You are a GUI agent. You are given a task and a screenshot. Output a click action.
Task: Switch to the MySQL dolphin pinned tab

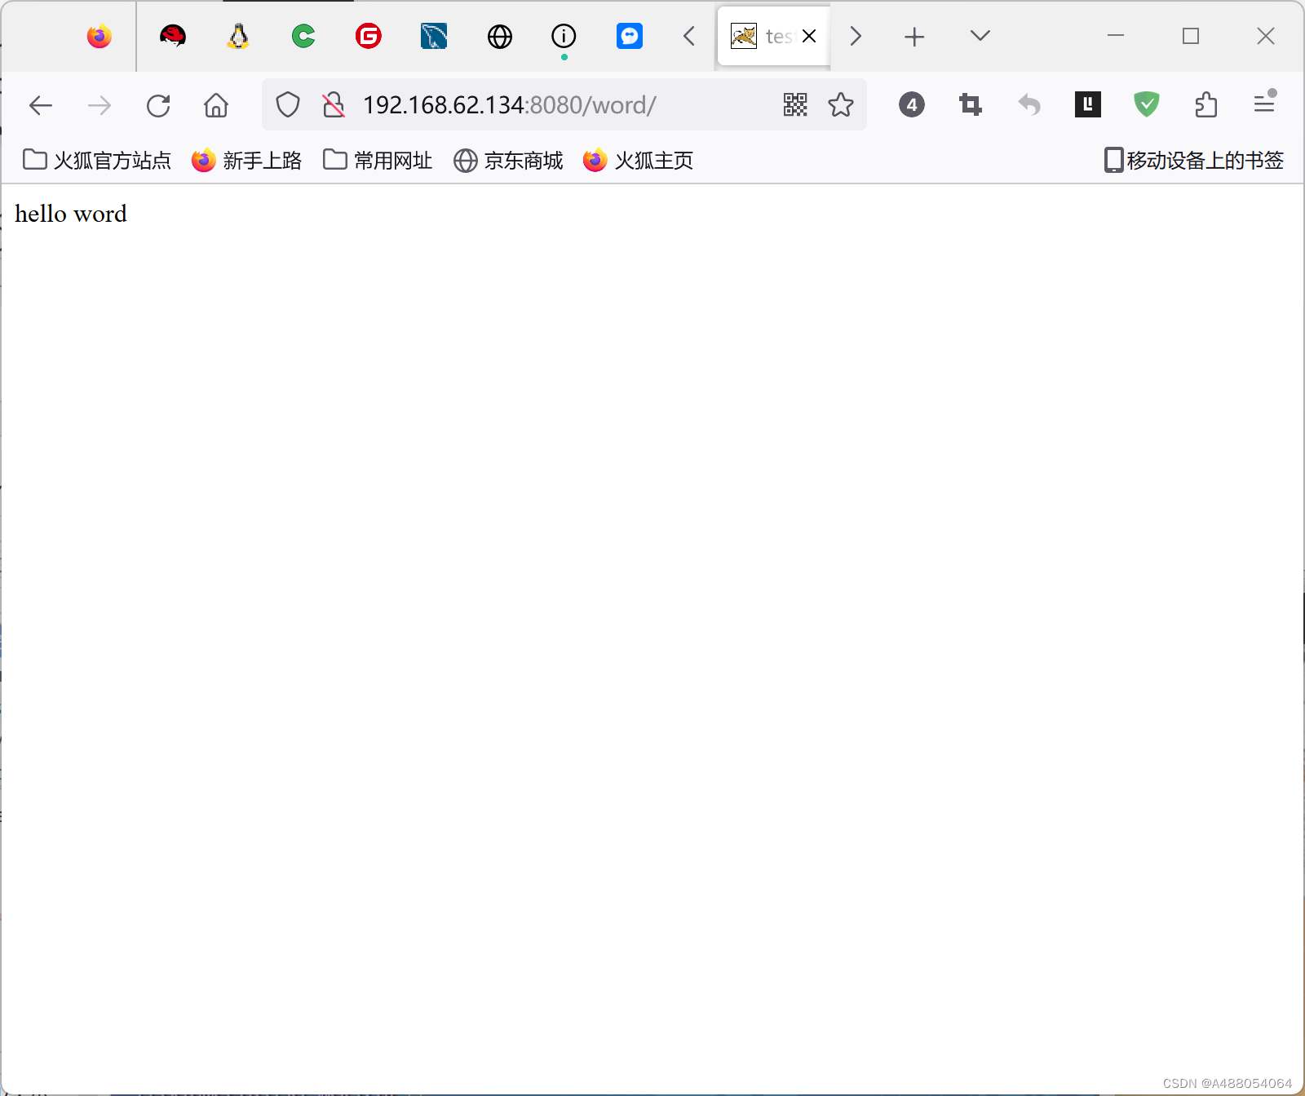[x=434, y=36]
